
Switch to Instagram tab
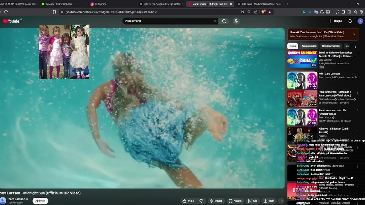coord(100,4)
